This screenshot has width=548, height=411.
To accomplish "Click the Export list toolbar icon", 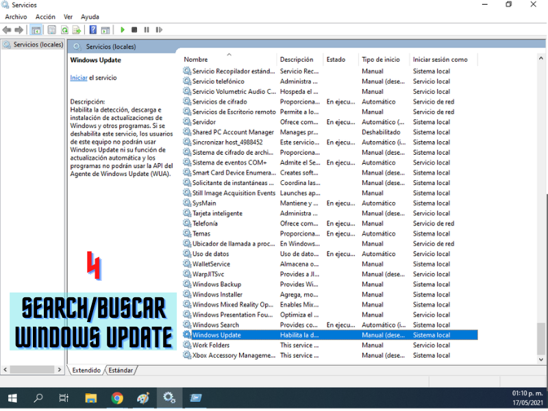I will [x=77, y=30].
